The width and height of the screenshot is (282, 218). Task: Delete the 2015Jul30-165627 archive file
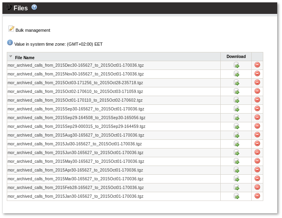point(257,143)
